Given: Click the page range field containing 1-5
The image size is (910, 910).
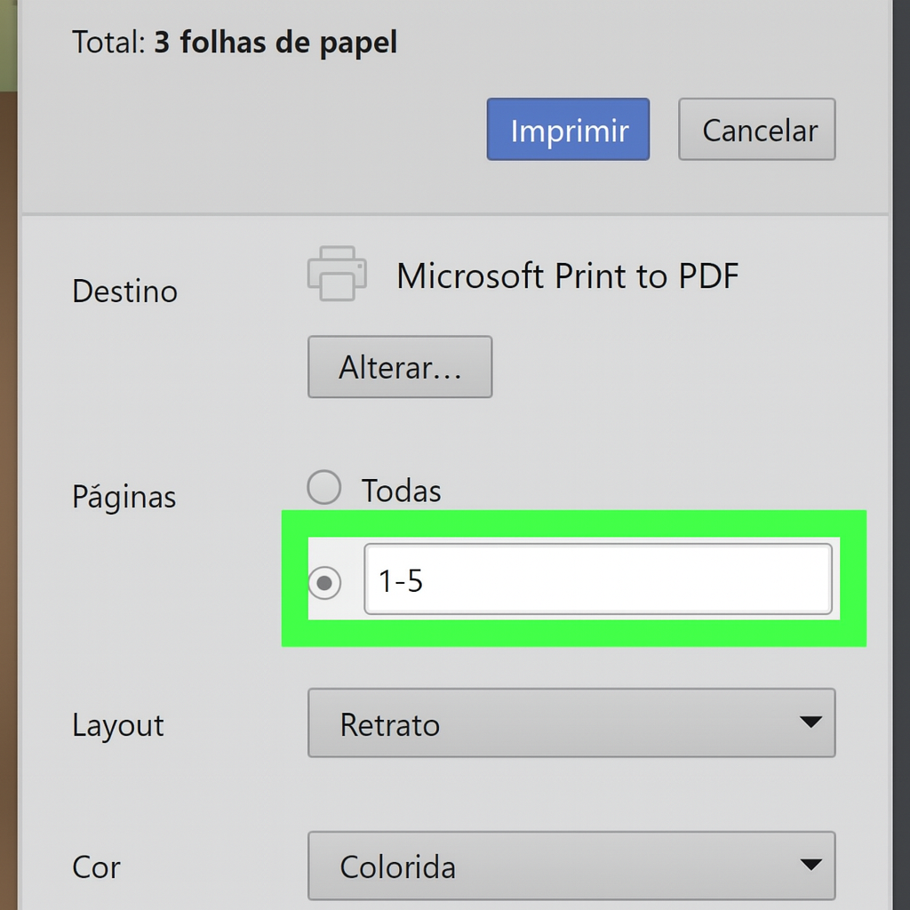Looking at the screenshot, I should (x=598, y=579).
